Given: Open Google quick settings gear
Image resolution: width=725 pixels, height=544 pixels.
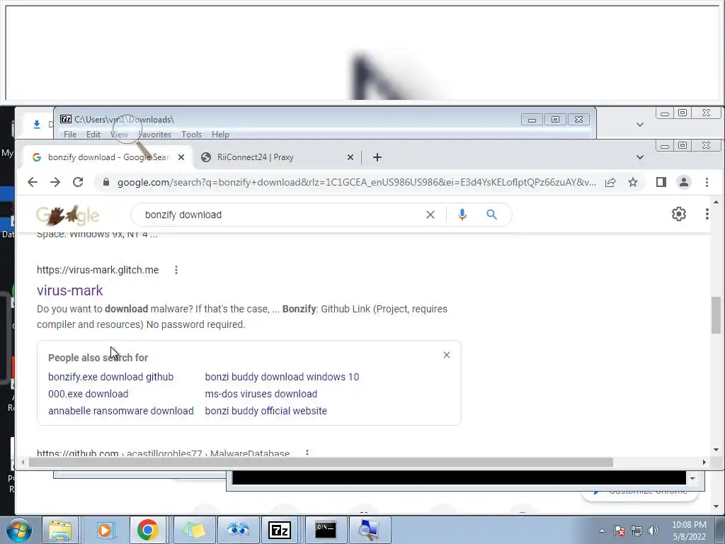Looking at the screenshot, I should pyautogui.click(x=679, y=214).
